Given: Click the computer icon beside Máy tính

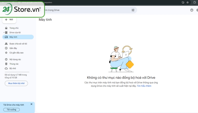Looking at the screenshot, I should tap(6, 37).
